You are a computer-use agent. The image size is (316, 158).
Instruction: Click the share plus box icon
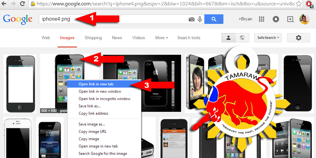(x=290, y=19)
